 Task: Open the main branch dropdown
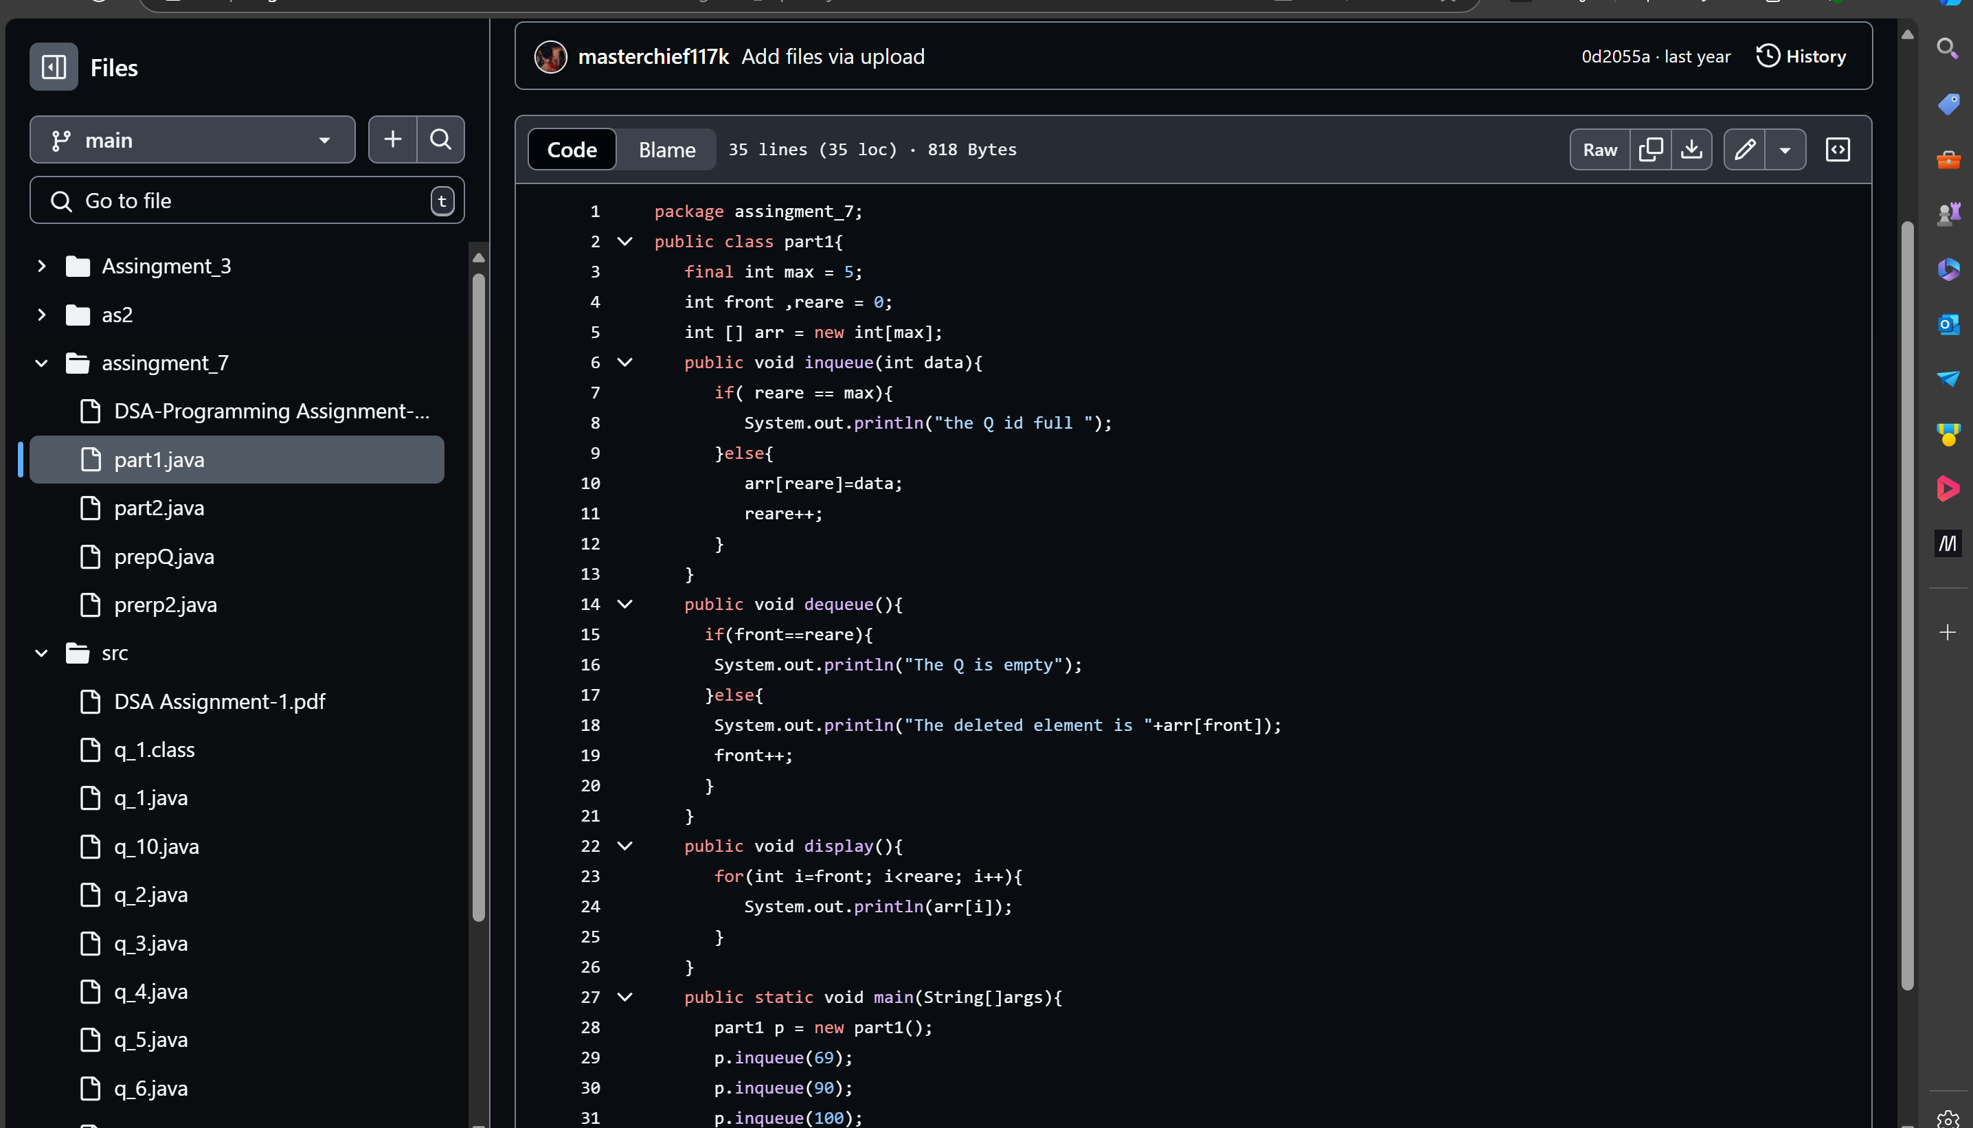pyautogui.click(x=192, y=140)
